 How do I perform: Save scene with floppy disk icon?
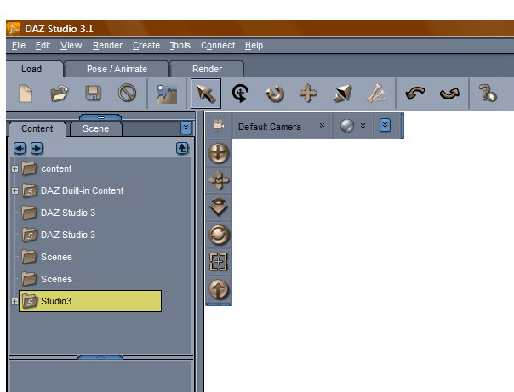coord(93,94)
